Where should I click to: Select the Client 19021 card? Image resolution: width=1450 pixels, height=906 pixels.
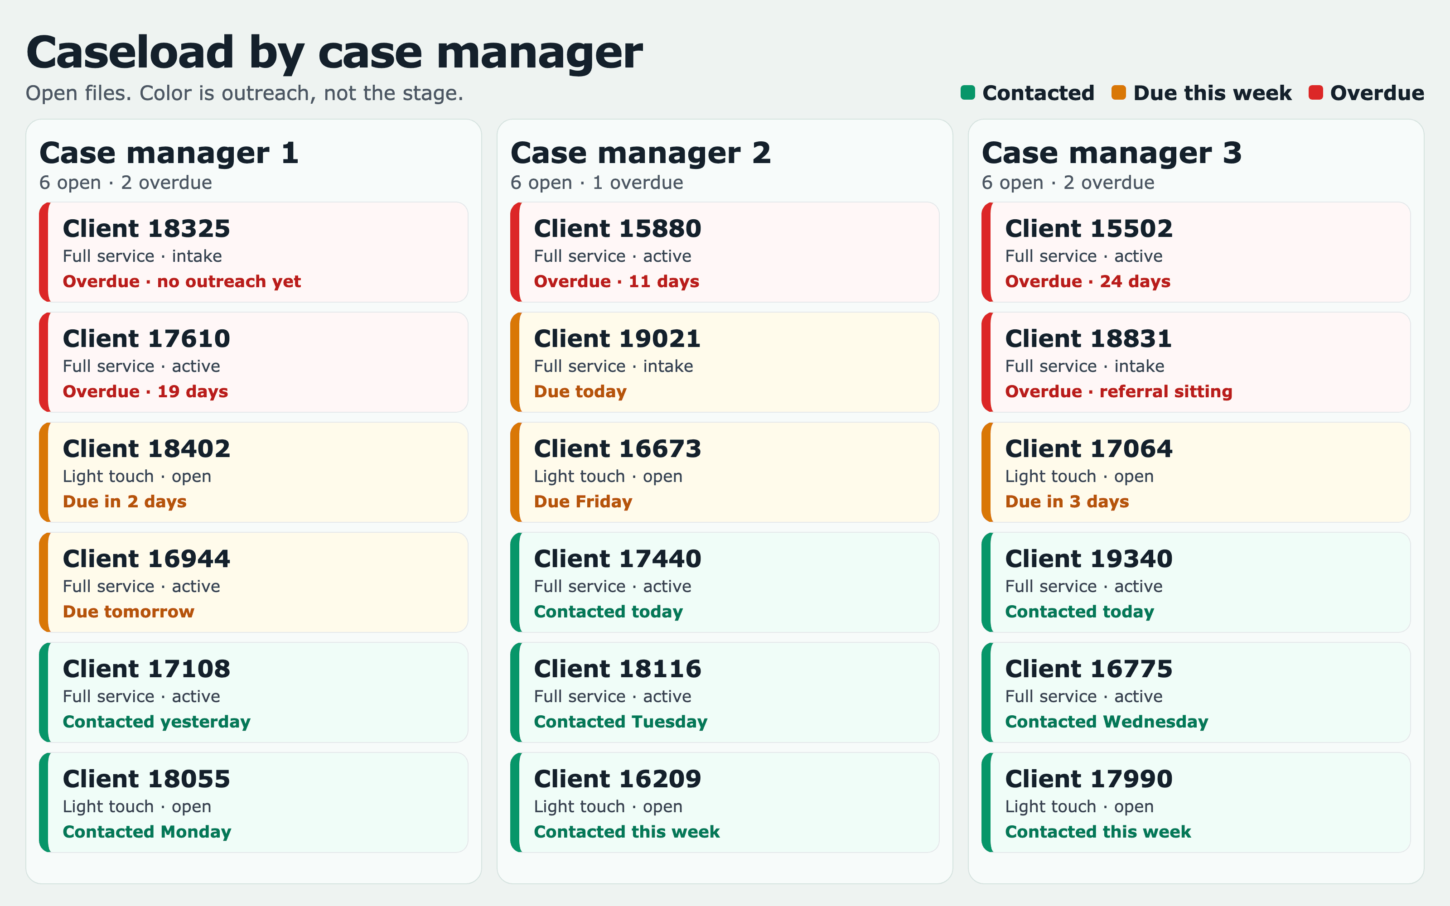(x=725, y=362)
